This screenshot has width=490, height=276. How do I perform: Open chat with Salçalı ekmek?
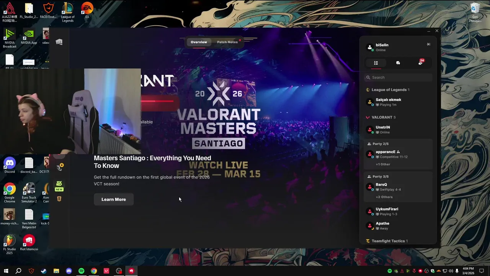[x=398, y=102]
